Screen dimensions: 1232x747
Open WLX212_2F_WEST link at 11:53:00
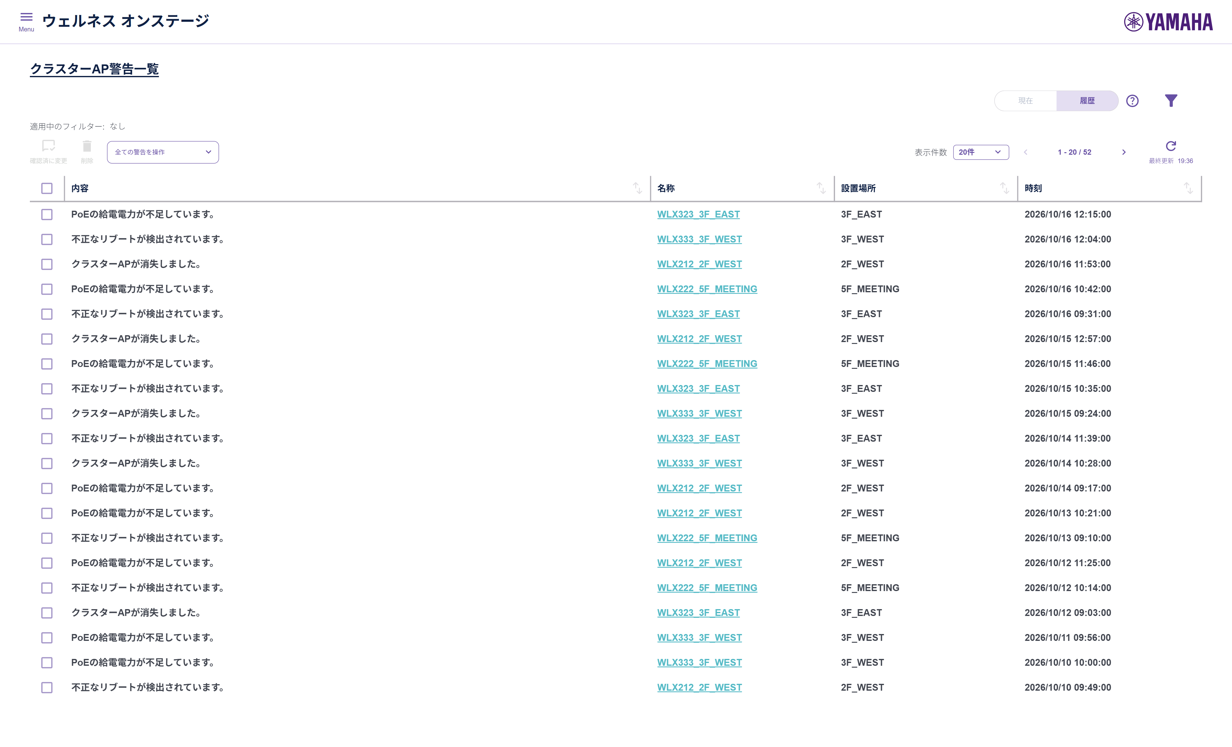pyautogui.click(x=699, y=264)
